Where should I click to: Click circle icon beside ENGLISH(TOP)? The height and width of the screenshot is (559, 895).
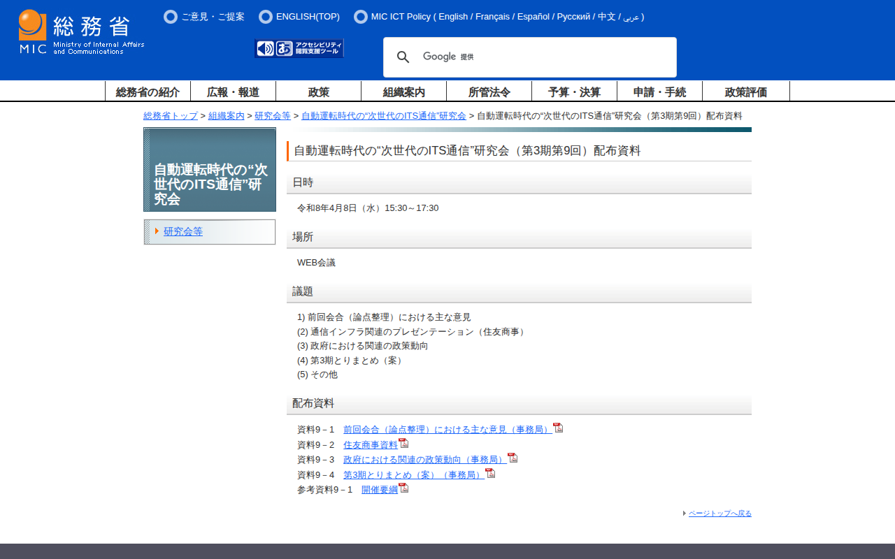point(266,17)
